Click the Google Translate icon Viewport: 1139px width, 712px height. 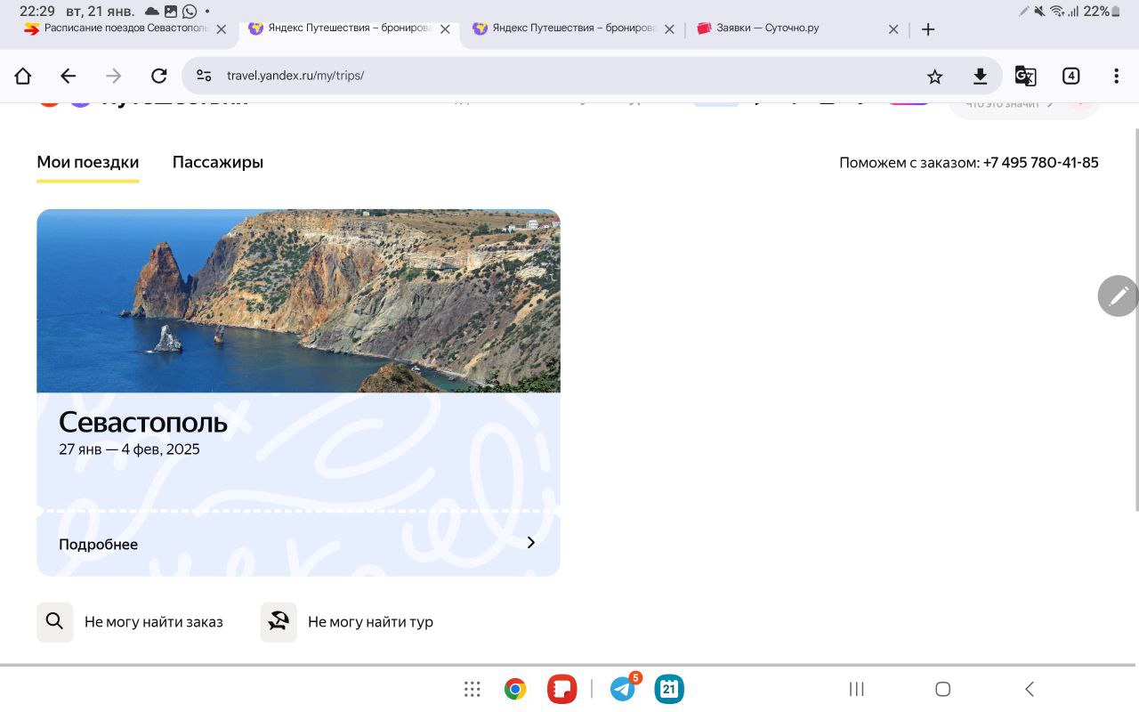tap(1025, 77)
